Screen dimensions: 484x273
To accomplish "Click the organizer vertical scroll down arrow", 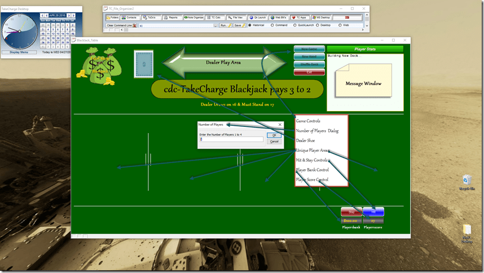I will click(x=367, y=25).
